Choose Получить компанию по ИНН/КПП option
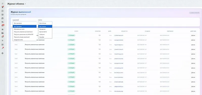This screenshot has height=95, width=202. 24,35
